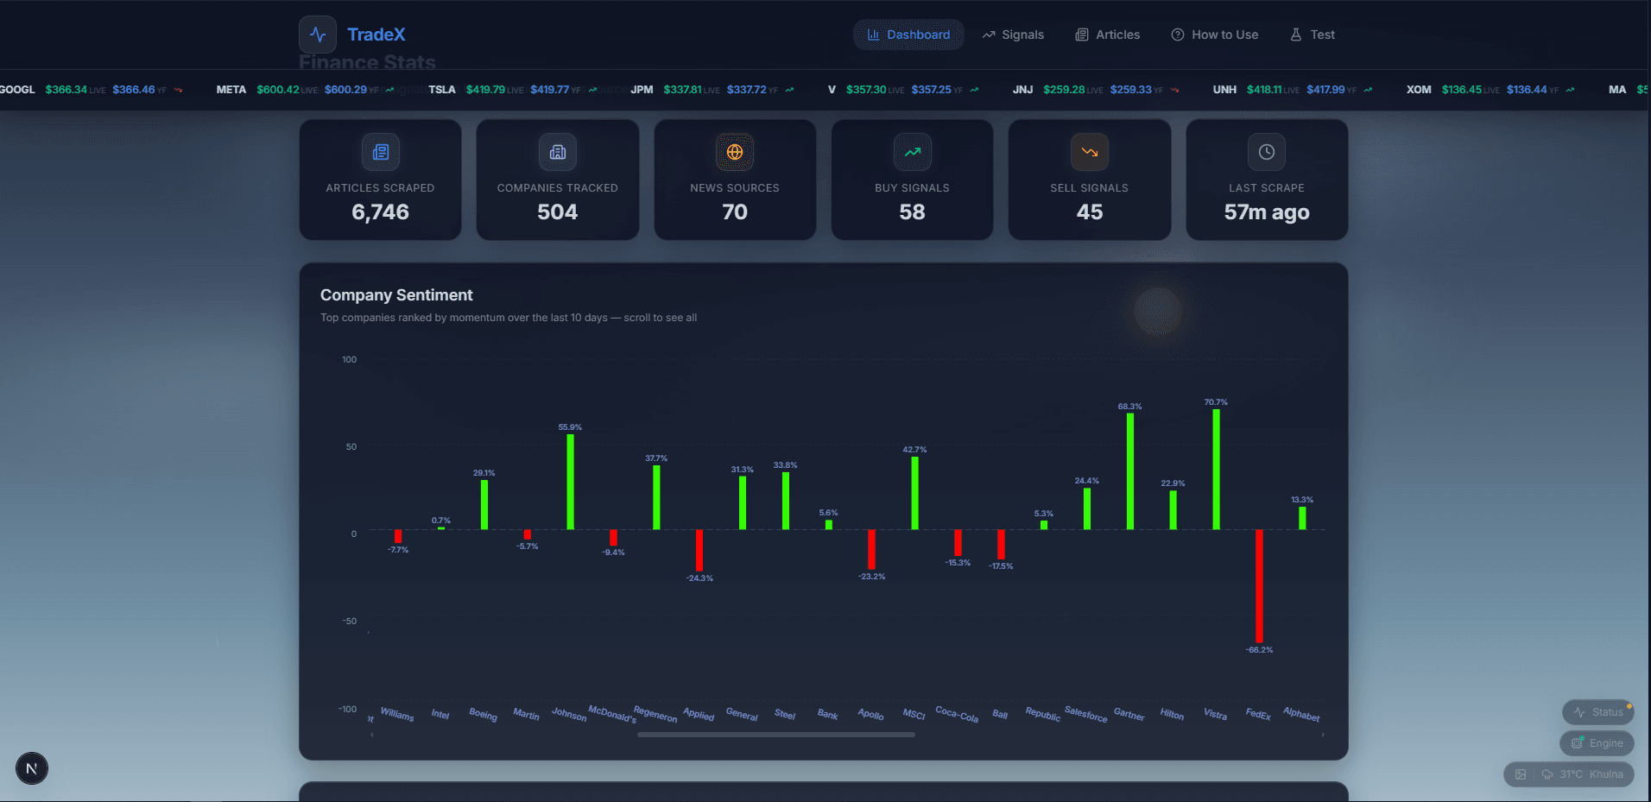This screenshot has width=1651, height=802.
Task: Click the Company Sentiment heading
Action: click(x=396, y=295)
